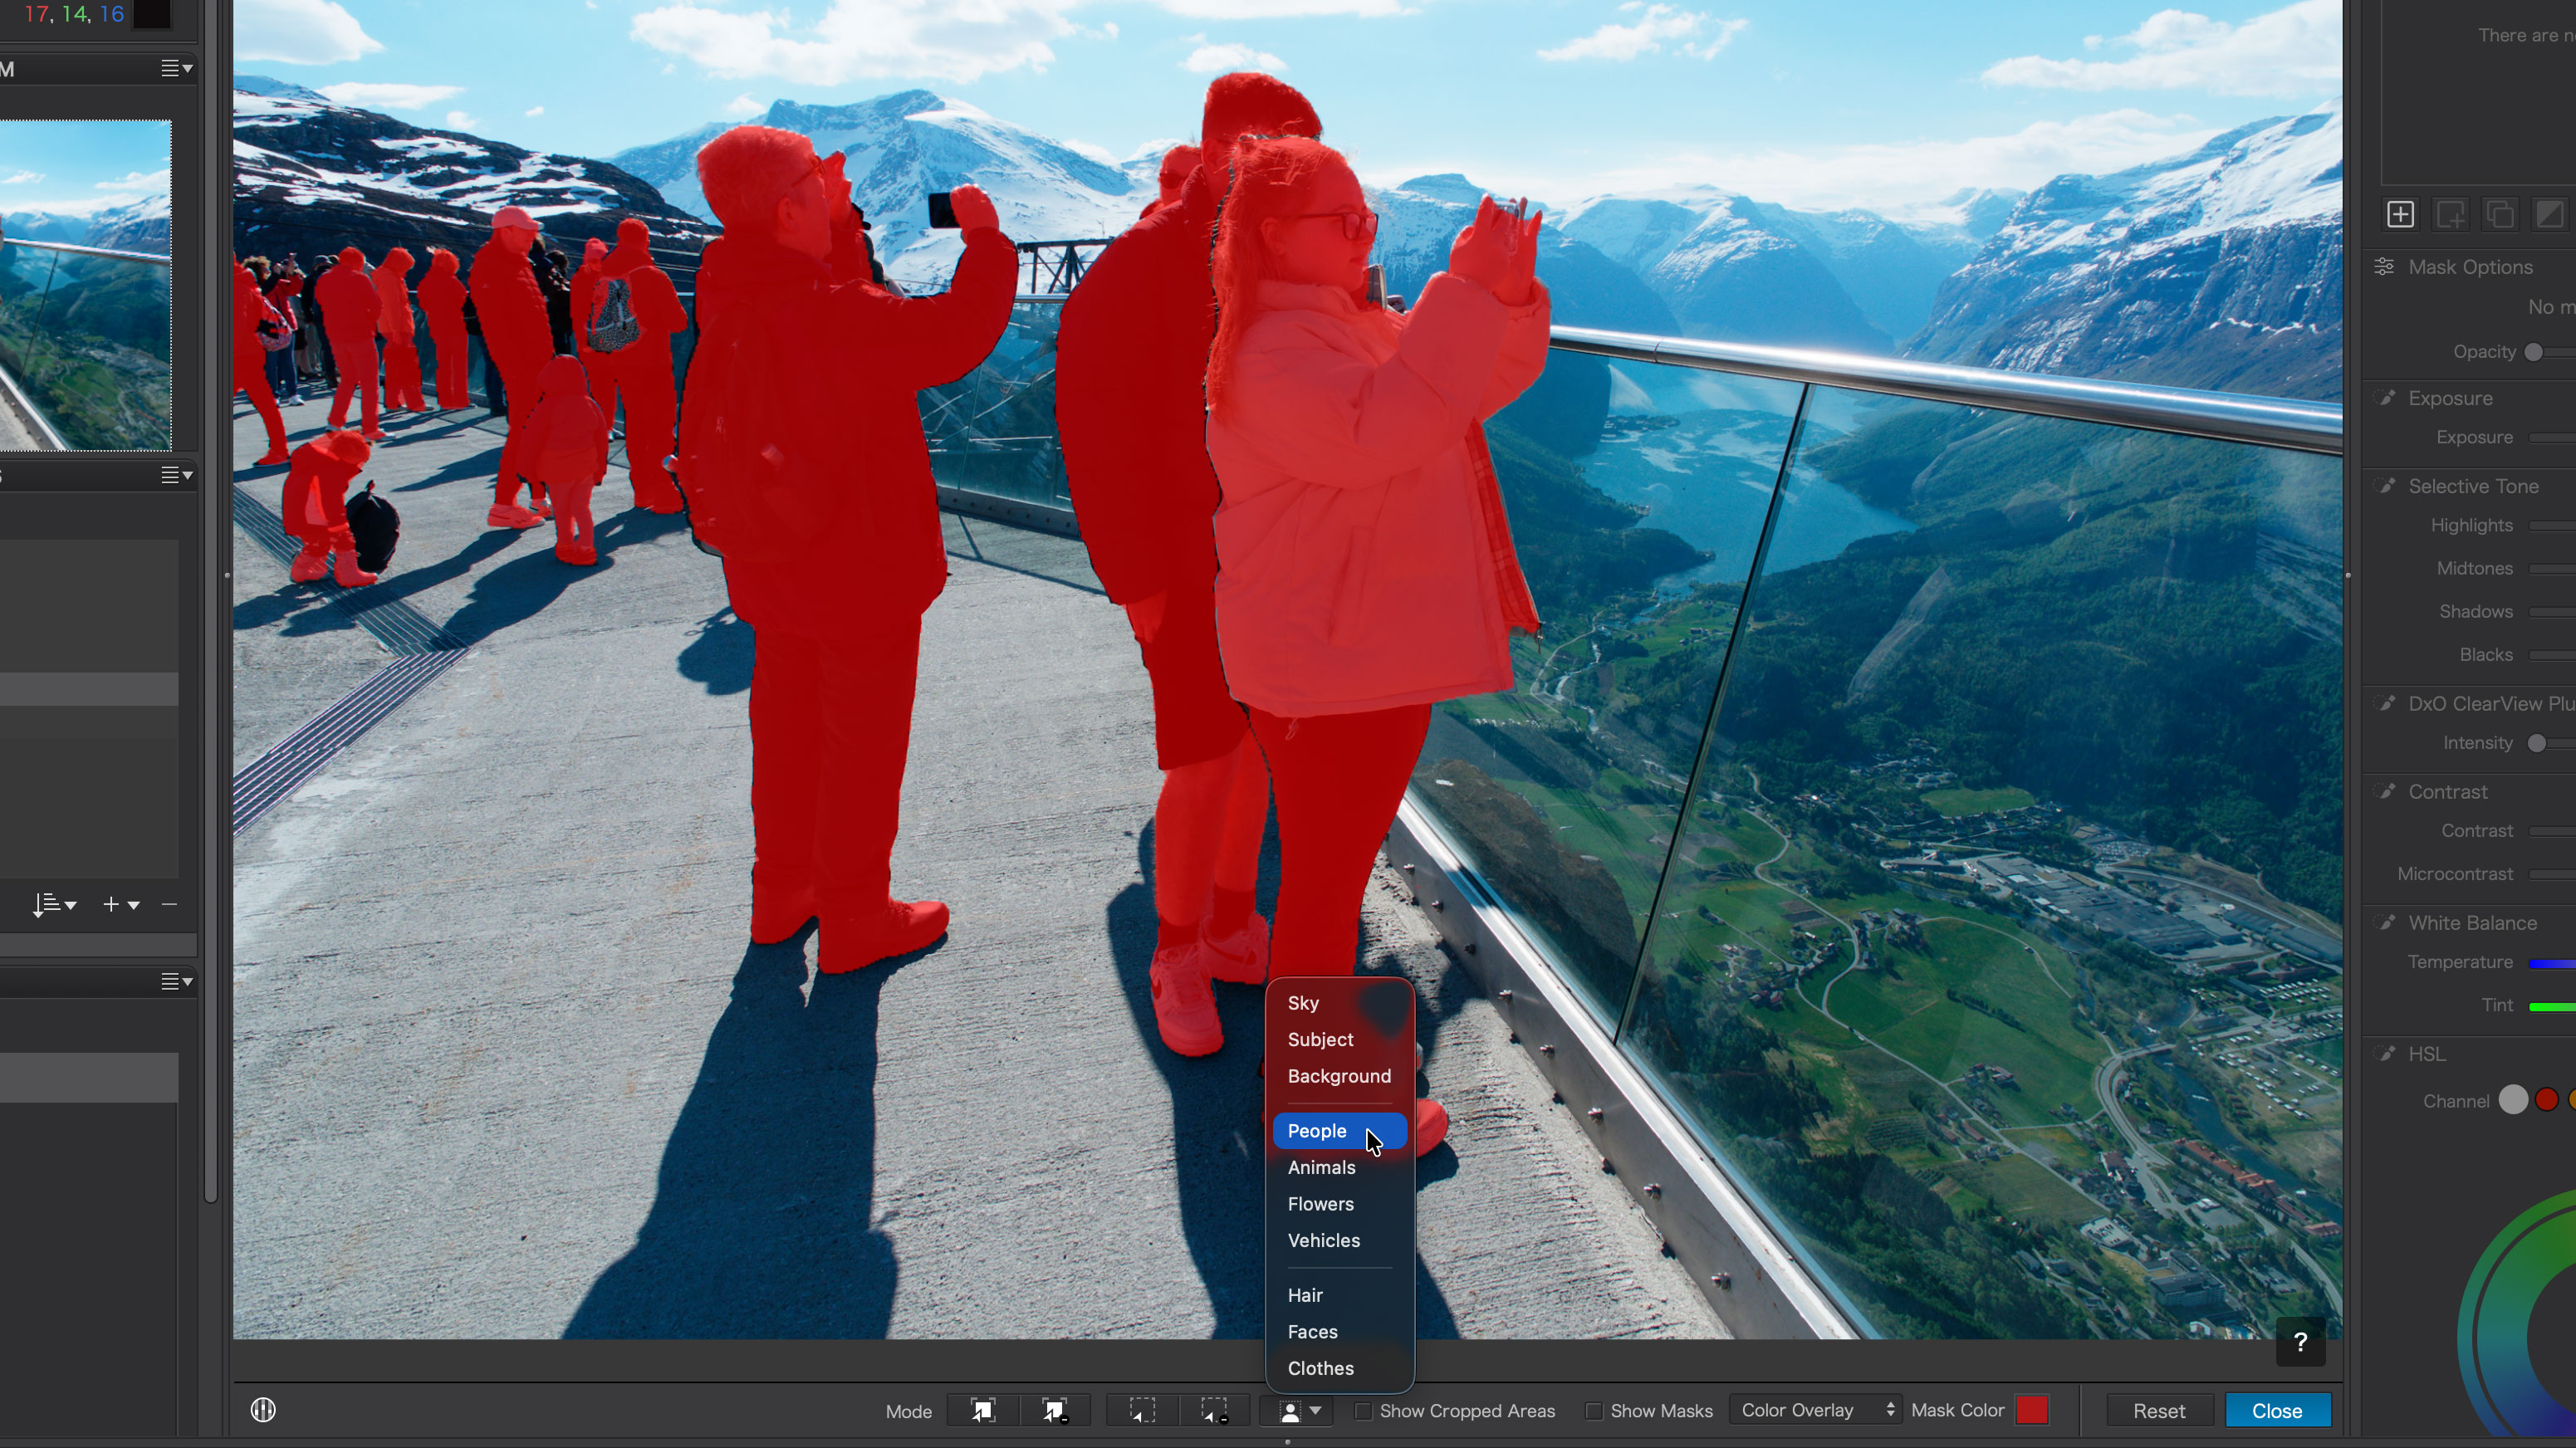2576x1448 pixels.
Task: Choose Animals from the mask menu
Action: point(1339,1168)
